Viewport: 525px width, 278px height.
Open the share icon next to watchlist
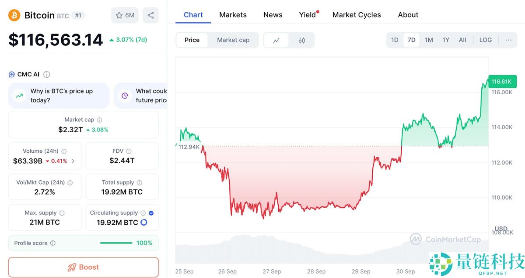point(151,15)
